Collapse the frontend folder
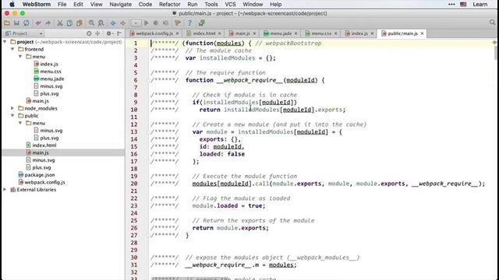 click(x=12, y=49)
